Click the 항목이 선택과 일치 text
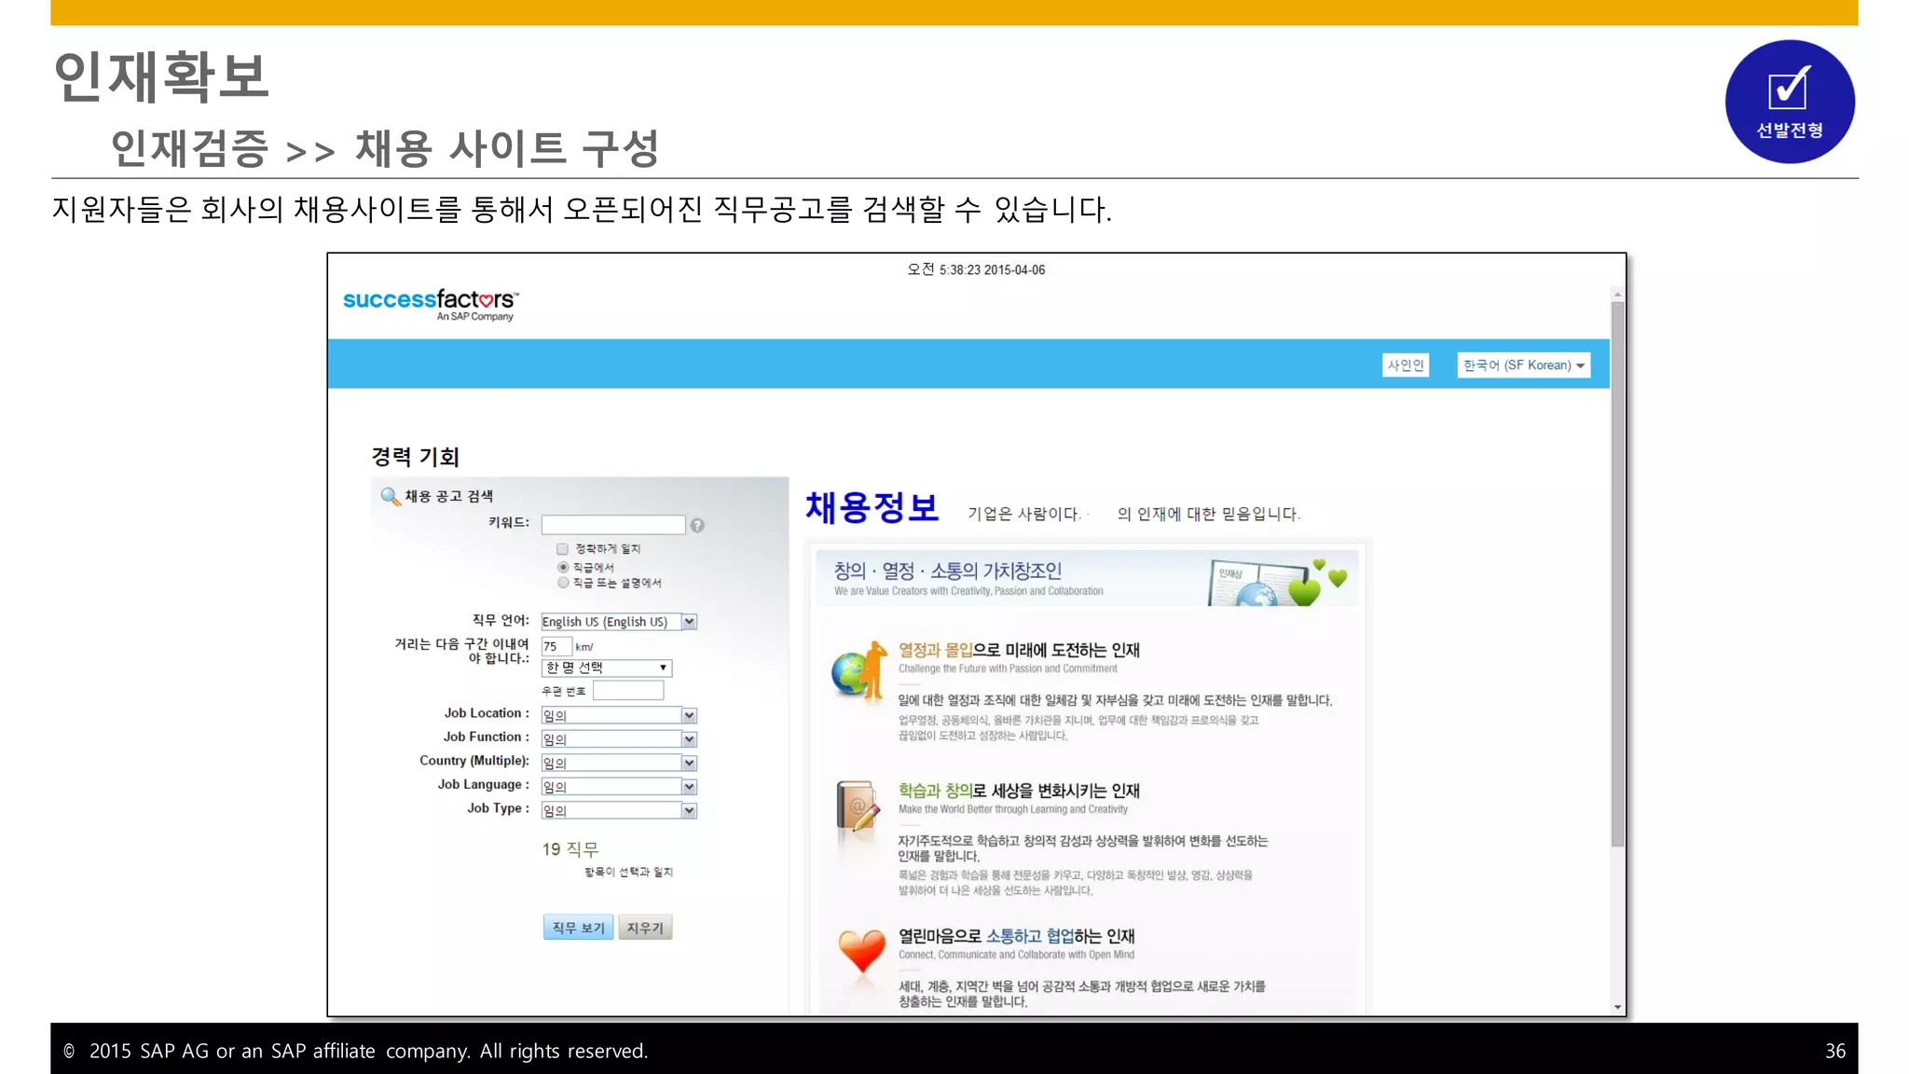1909x1074 pixels. 628,872
